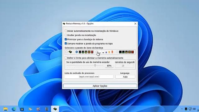Select the last dark chip set tray icon radio
Image resolution: width=199 pixels, height=112 pixels.
click(x=117, y=52)
